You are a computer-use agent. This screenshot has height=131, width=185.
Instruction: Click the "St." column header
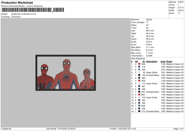(x=144, y=61)
